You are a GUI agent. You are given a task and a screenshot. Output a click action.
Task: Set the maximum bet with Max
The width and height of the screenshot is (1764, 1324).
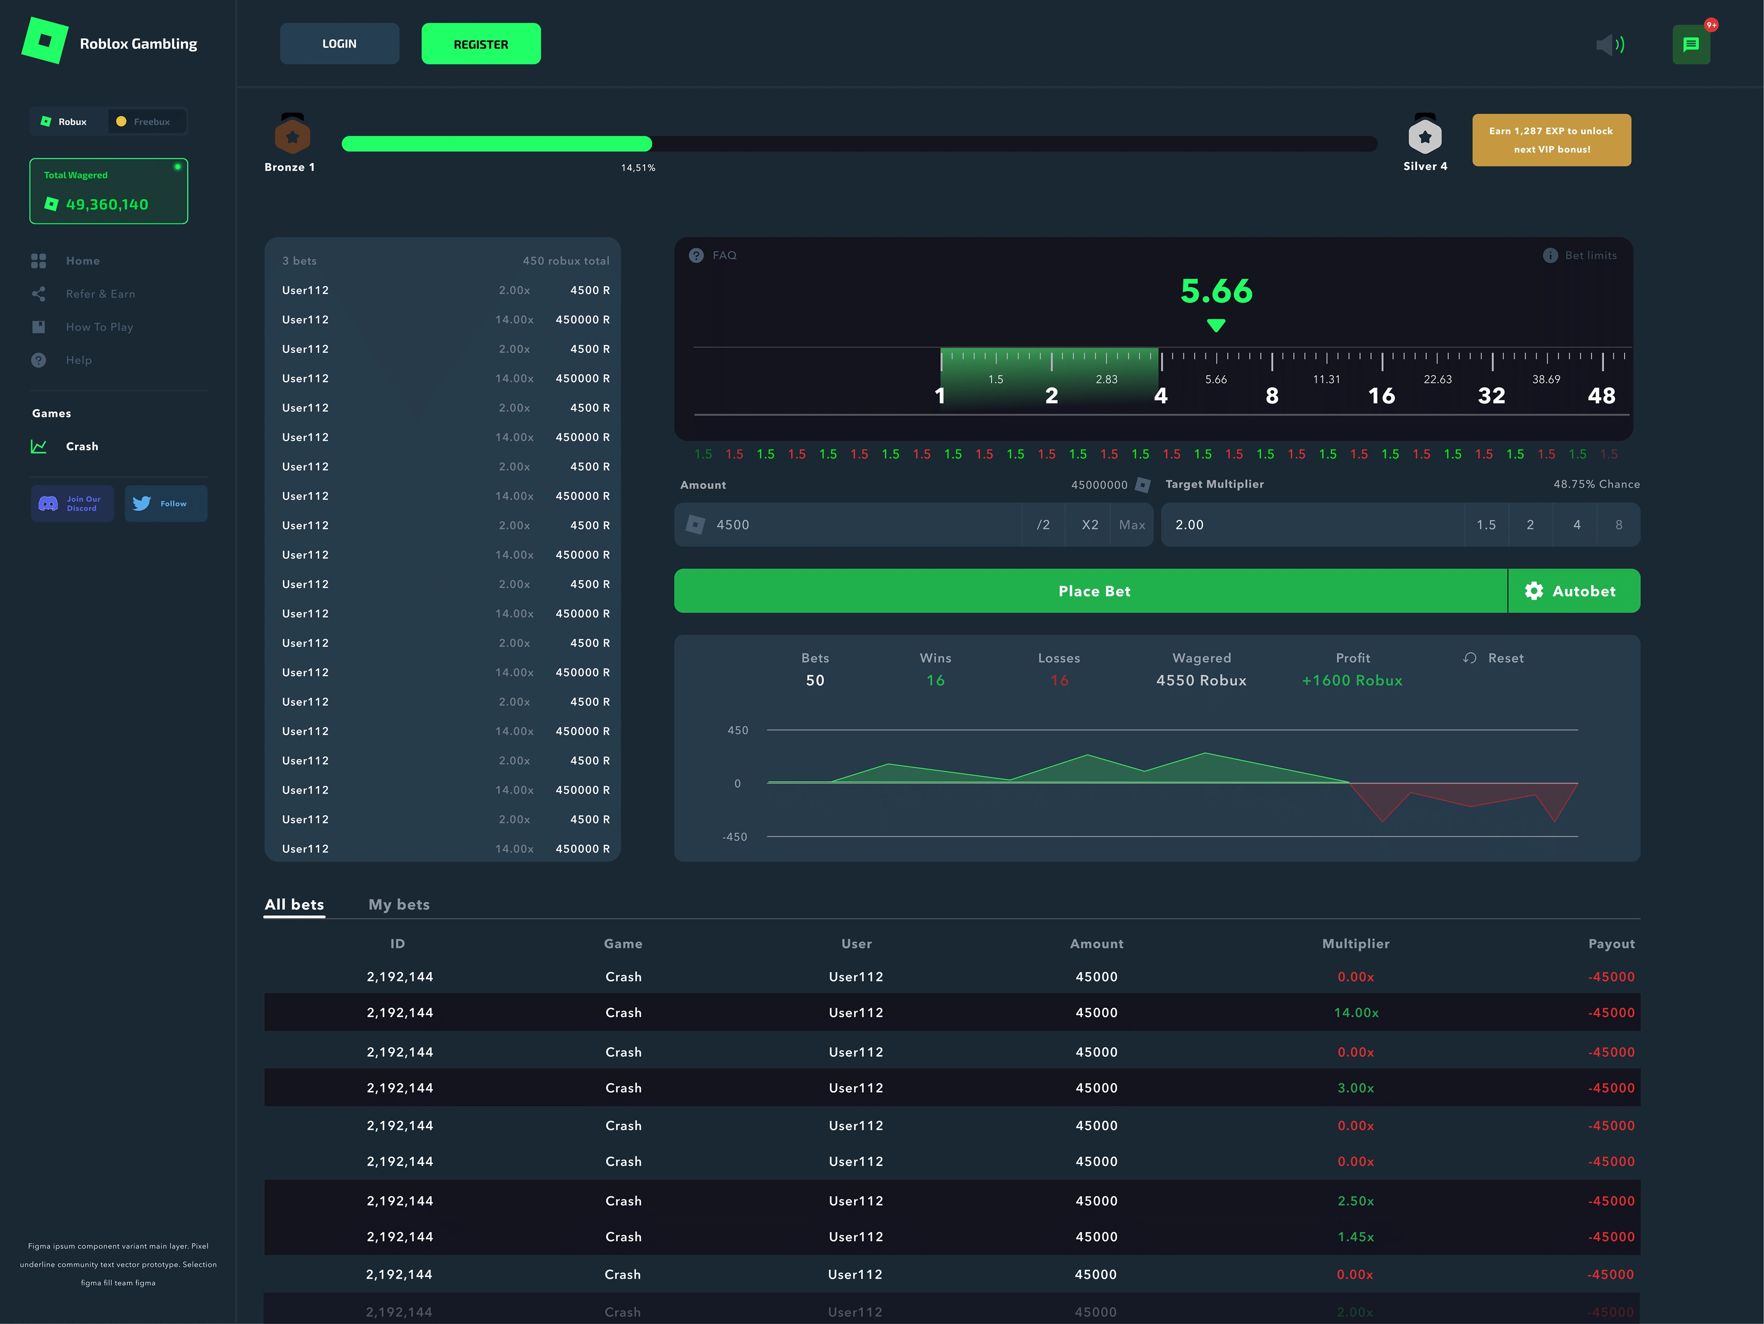pos(1131,525)
